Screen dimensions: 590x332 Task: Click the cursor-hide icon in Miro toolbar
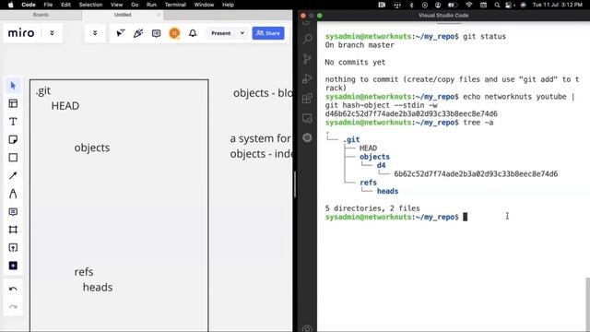[121, 33]
